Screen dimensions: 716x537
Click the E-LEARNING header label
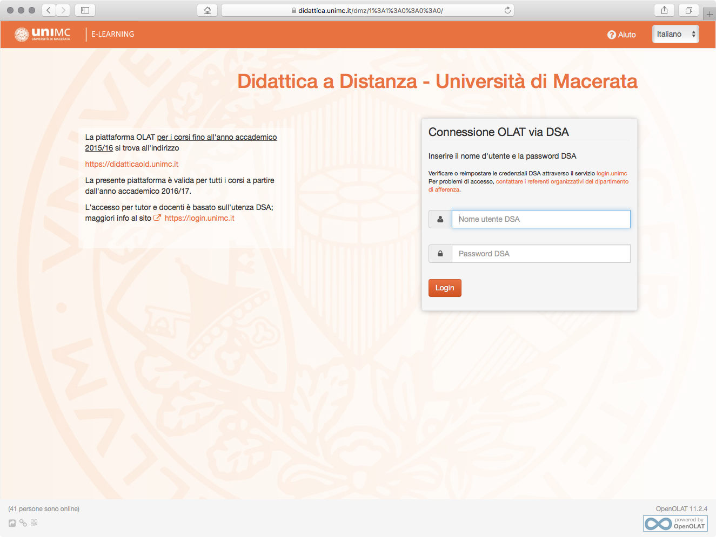pyautogui.click(x=113, y=34)
